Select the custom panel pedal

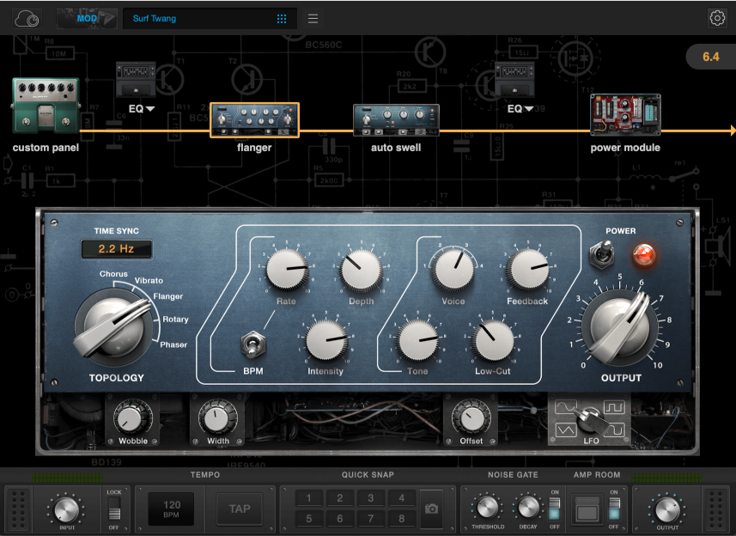[45, 107]
